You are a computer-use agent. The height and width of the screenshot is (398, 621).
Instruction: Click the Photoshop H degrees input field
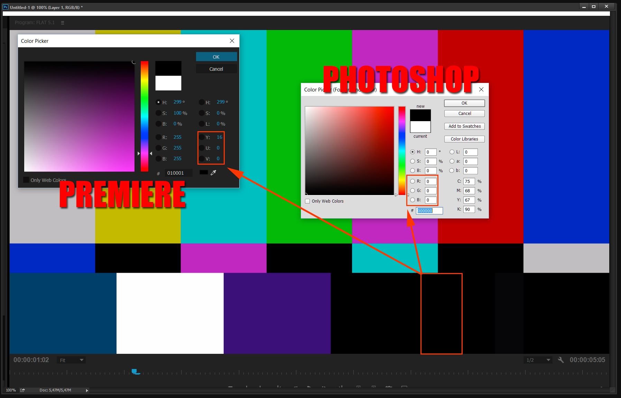click(431, 152)
